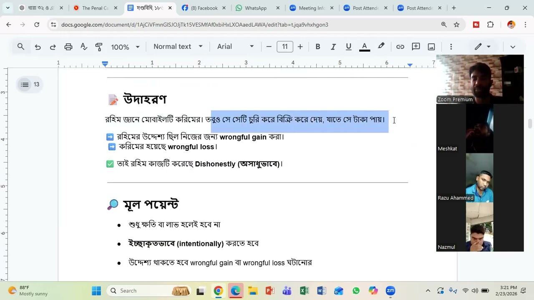Switch to the Meeting Info tab
The image size is (534, 300).
pos(311,8)
